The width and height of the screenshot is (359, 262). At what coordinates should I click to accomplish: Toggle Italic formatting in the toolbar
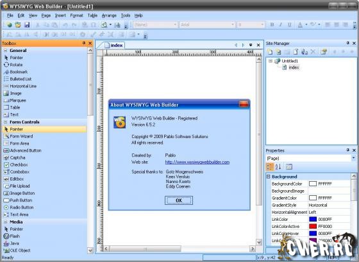(x=281, y=24)
